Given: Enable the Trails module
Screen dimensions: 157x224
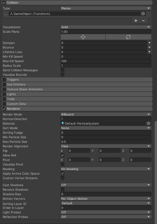Looking at the screenshot, I should pyautogui.click(x=4, y=99).
